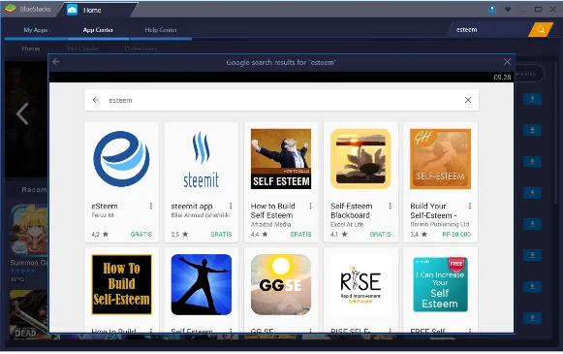Click the orange BlueStacks search button

(x=541, y=29)
